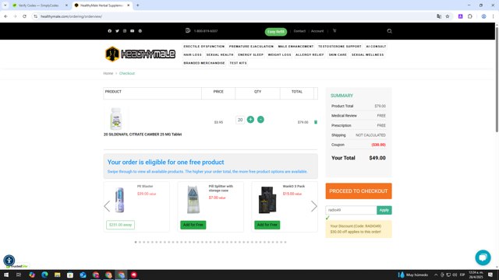Click sildenafil quantity field
Image resolution: width=499 pixels, height=280 pixels.
click(x=240, y=120)
